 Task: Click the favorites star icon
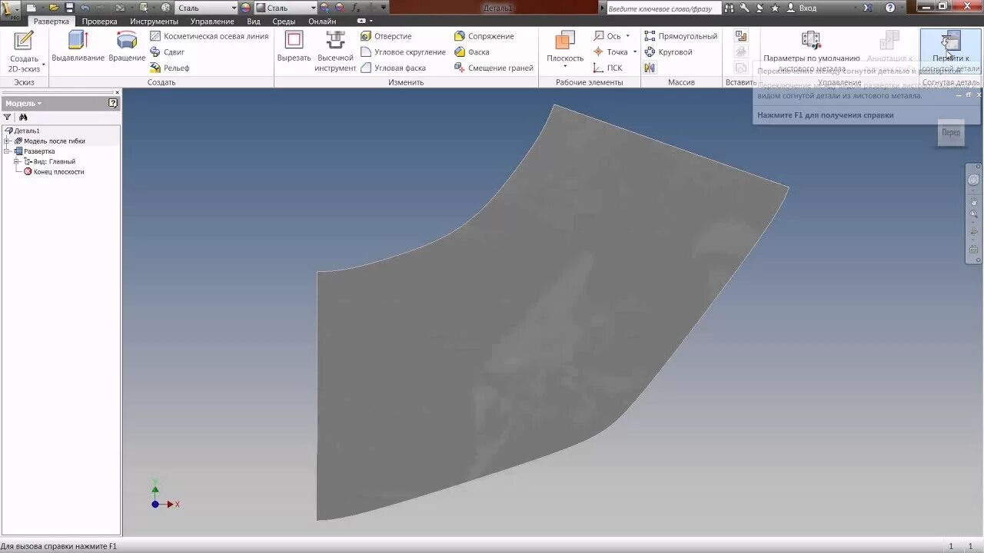pyautogui.click(x=774, y=8)
